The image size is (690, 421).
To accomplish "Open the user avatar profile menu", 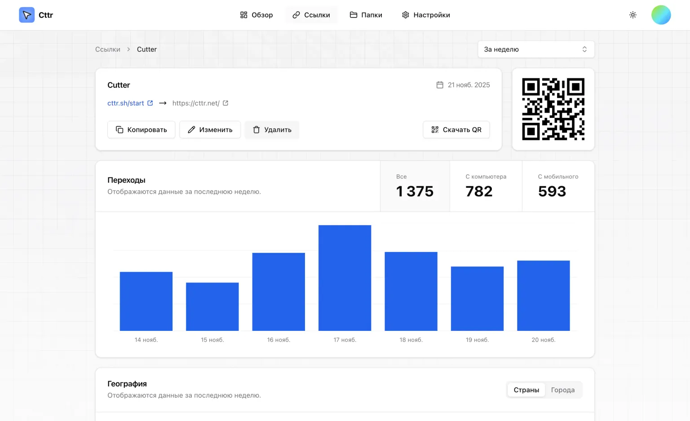I will tap(661, 15).
